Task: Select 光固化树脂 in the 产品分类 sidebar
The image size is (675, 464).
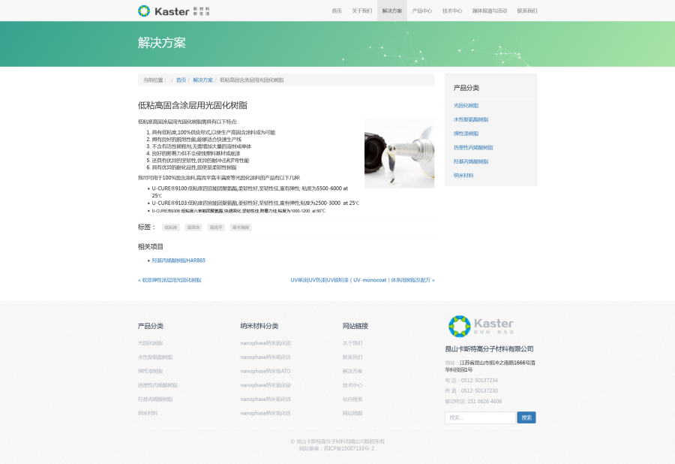Action: tap(465, 105)
